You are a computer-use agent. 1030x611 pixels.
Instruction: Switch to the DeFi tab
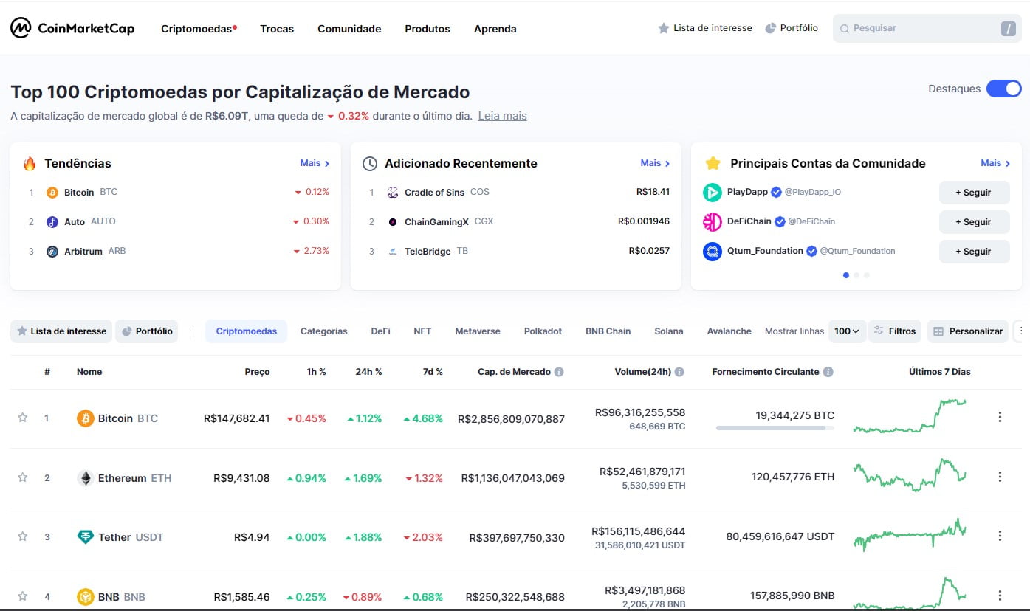380,331
